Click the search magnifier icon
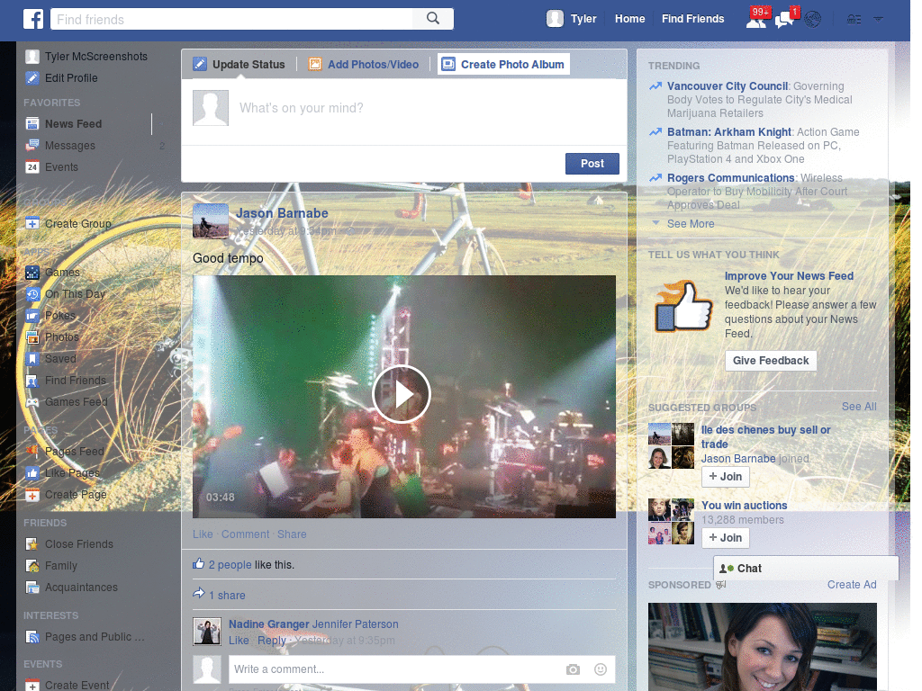The image size is (922, 691). (433, 18)
